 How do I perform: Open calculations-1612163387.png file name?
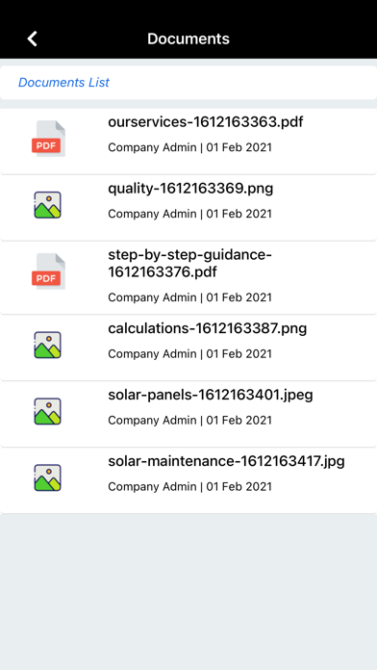click(x=208, y=328)
